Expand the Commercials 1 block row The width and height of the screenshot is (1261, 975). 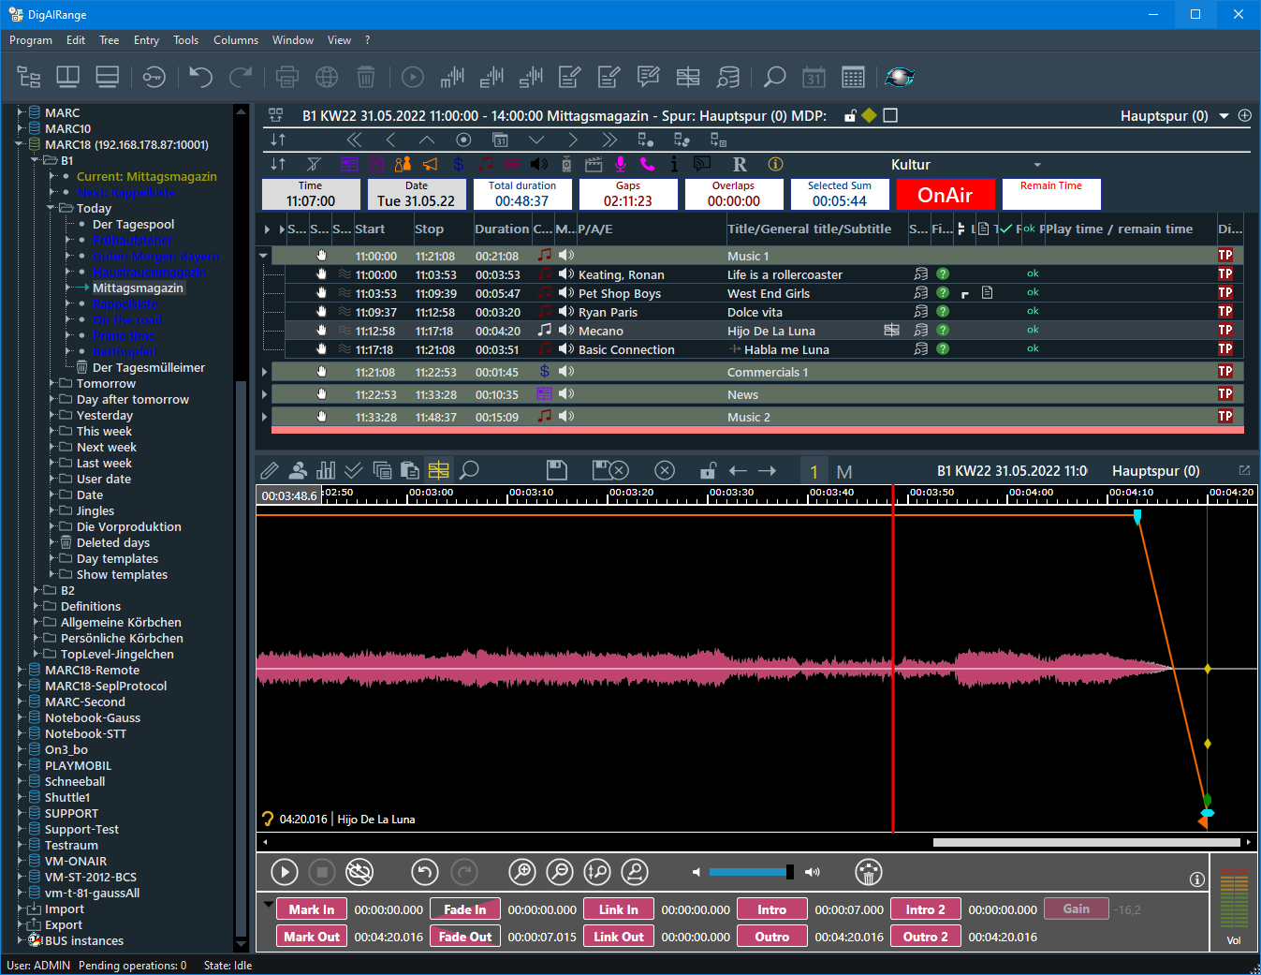point(265,372)
